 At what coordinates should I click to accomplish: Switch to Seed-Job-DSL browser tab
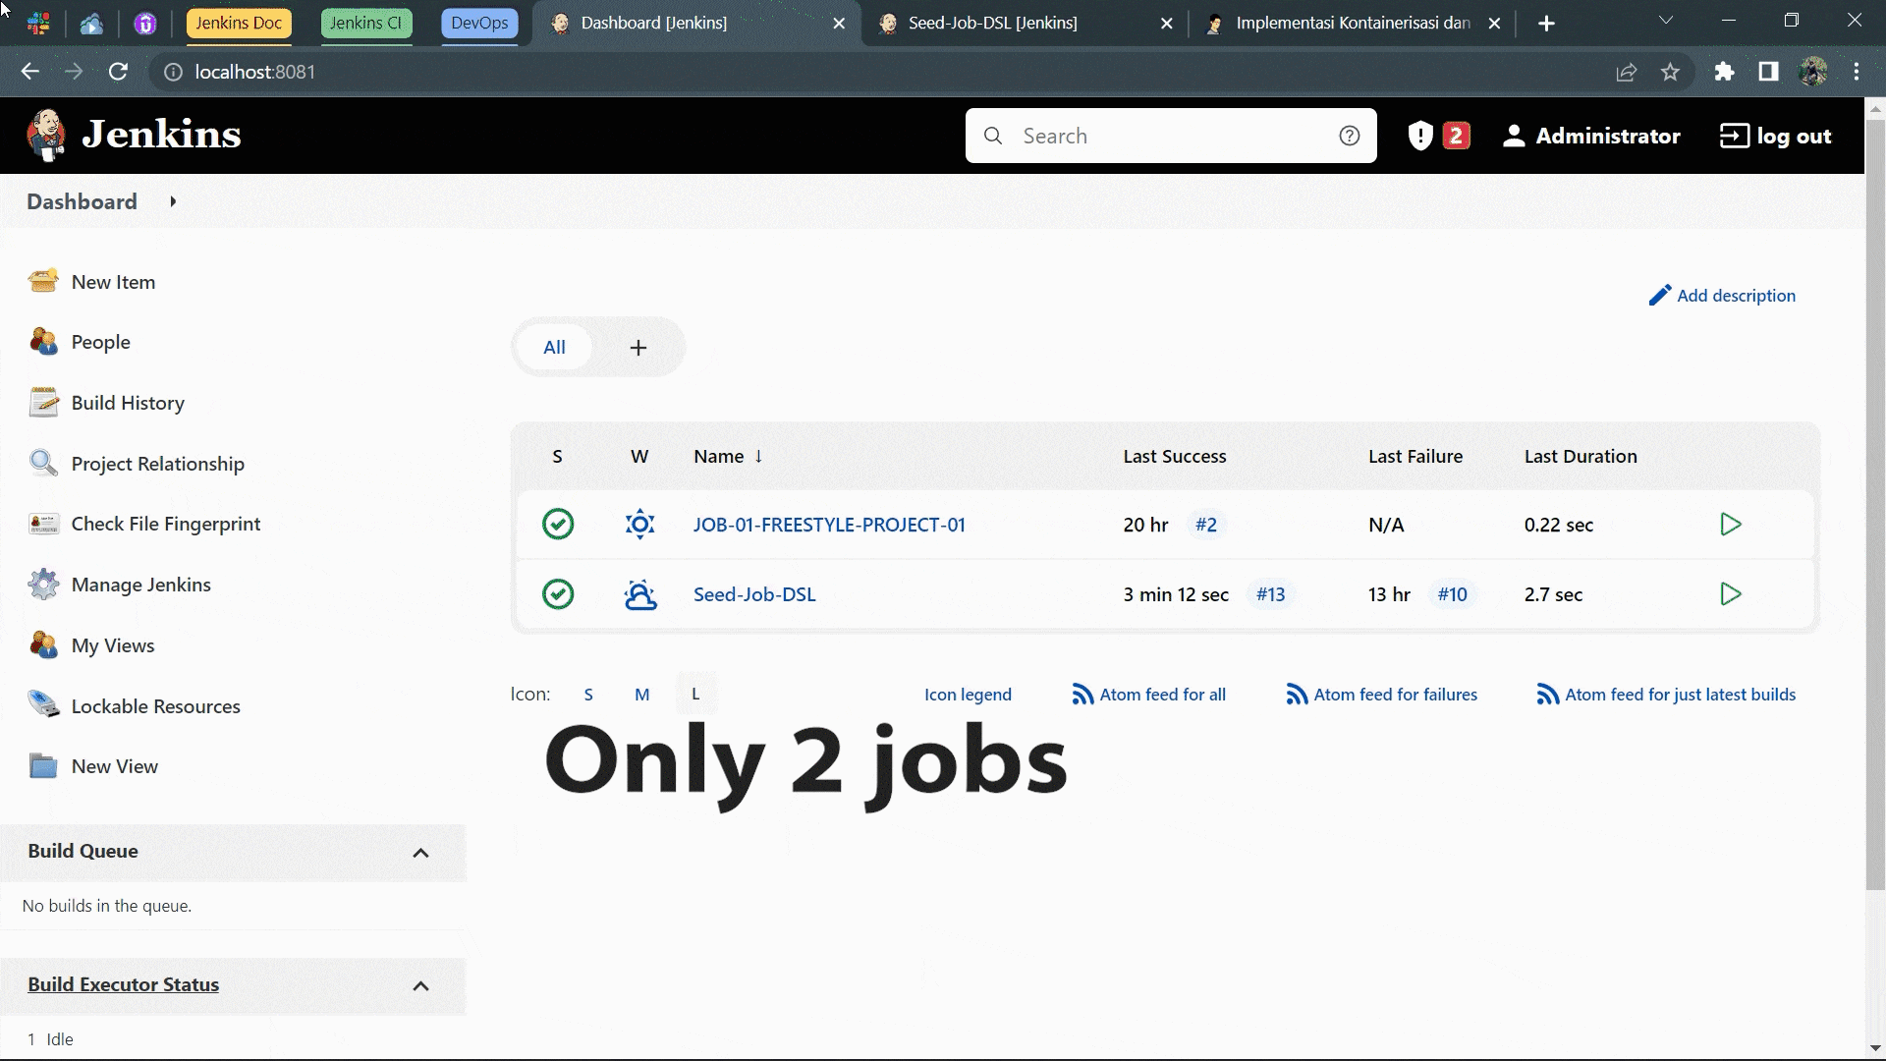[992, 23]
